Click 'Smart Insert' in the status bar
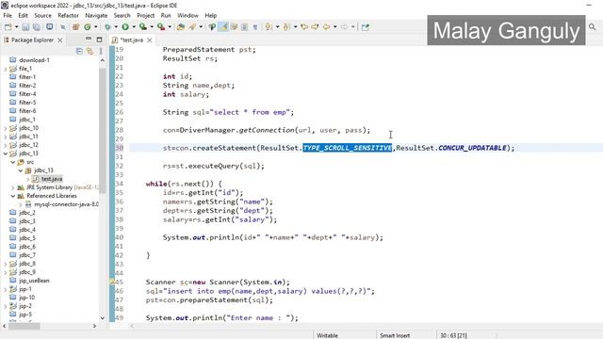The image size is (603, 339). coord(395,335)
